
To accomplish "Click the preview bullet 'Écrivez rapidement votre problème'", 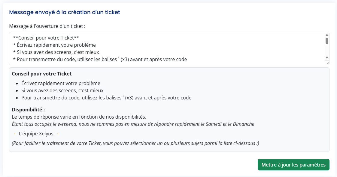I will (x=61, y=83).
